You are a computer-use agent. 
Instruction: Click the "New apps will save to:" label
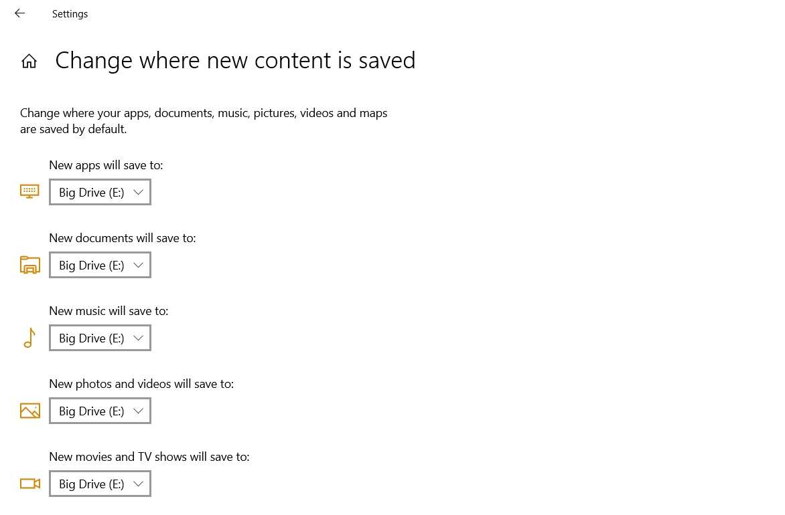click(x=106, y=165)
